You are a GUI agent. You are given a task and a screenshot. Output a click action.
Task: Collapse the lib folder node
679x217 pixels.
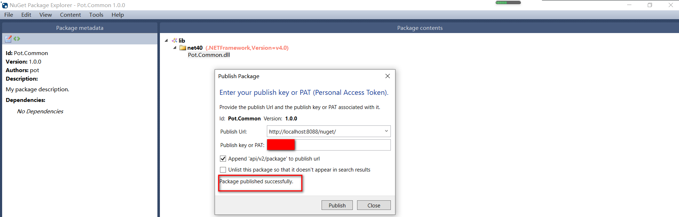pos(166,40)
